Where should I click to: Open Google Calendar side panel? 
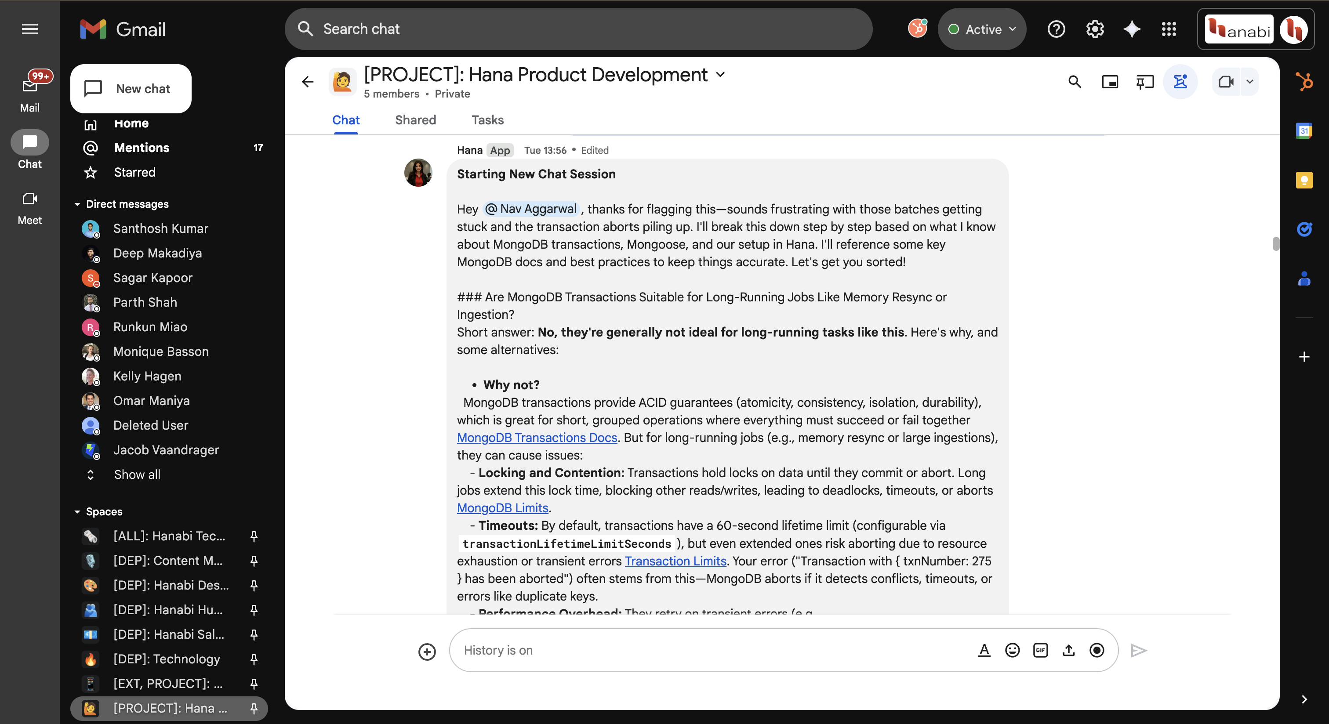1304,130
